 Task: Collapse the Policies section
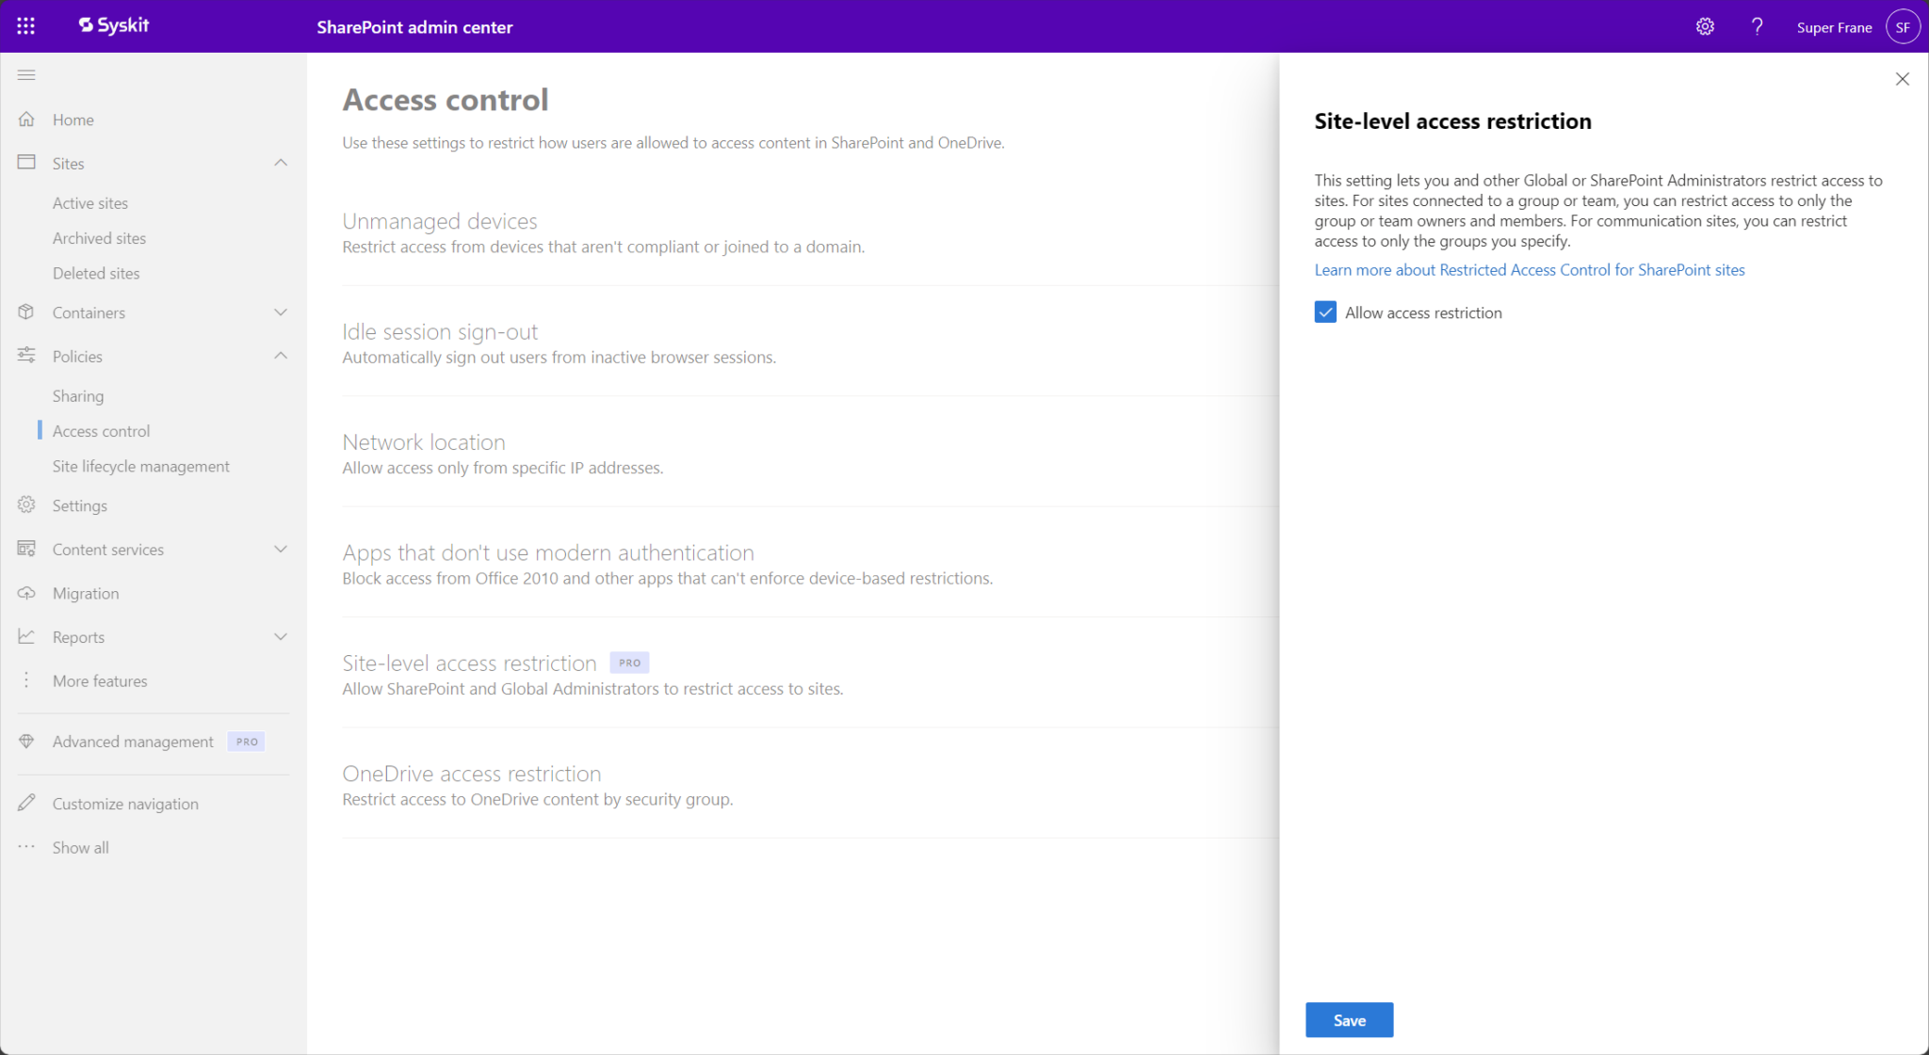280,356
